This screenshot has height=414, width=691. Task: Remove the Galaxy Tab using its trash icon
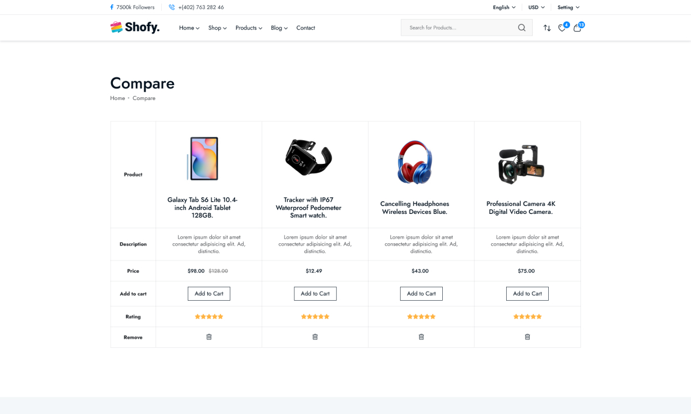coord(208,337)
